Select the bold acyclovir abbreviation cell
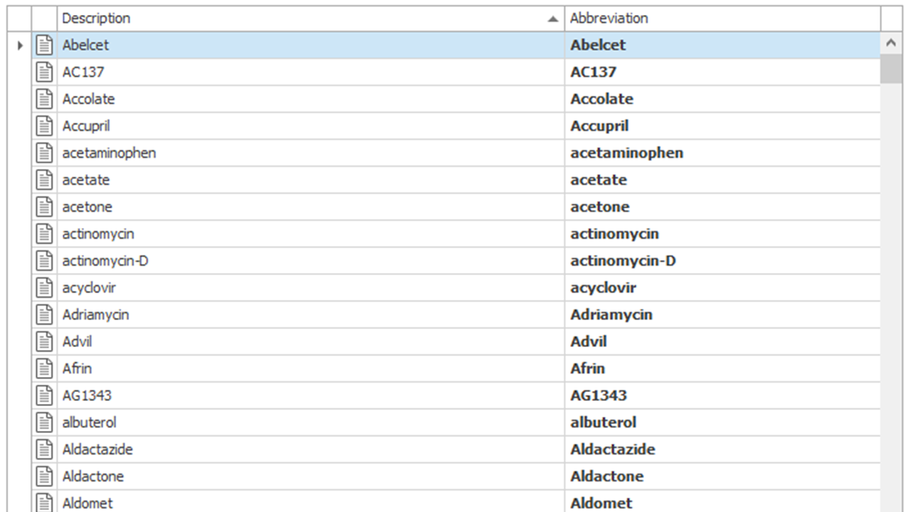The width and height of the screenshot is (911, 512). pyautogui.click(x=722, y=288)
